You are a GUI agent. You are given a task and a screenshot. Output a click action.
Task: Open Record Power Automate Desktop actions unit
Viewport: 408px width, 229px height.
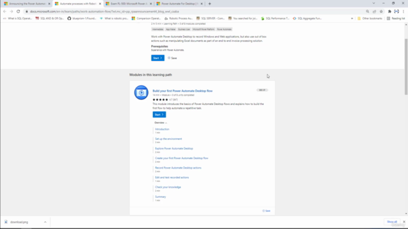coord(178,168)
